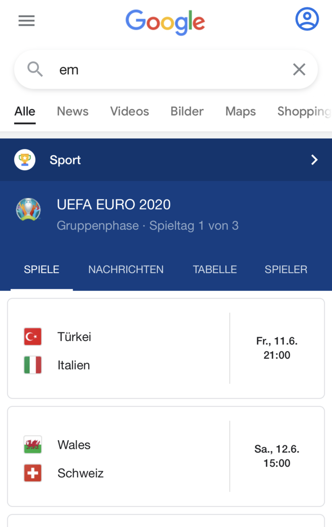The image size is (332, 527).
Task: Clear the search text with X
Action: (299, 70)
